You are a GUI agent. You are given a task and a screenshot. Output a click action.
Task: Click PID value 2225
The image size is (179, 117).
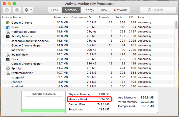click(x=133, y=41)
